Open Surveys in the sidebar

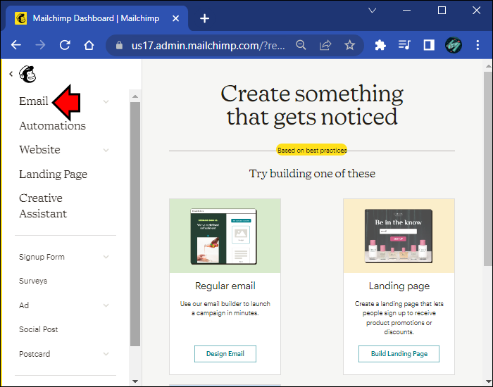pos(33,281)
